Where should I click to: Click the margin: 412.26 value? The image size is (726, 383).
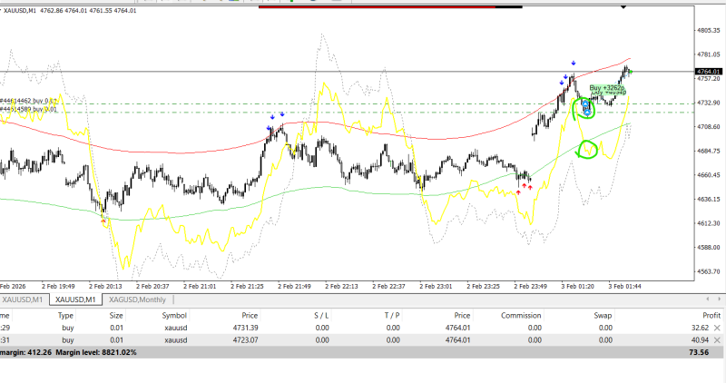tap(26, 352)
